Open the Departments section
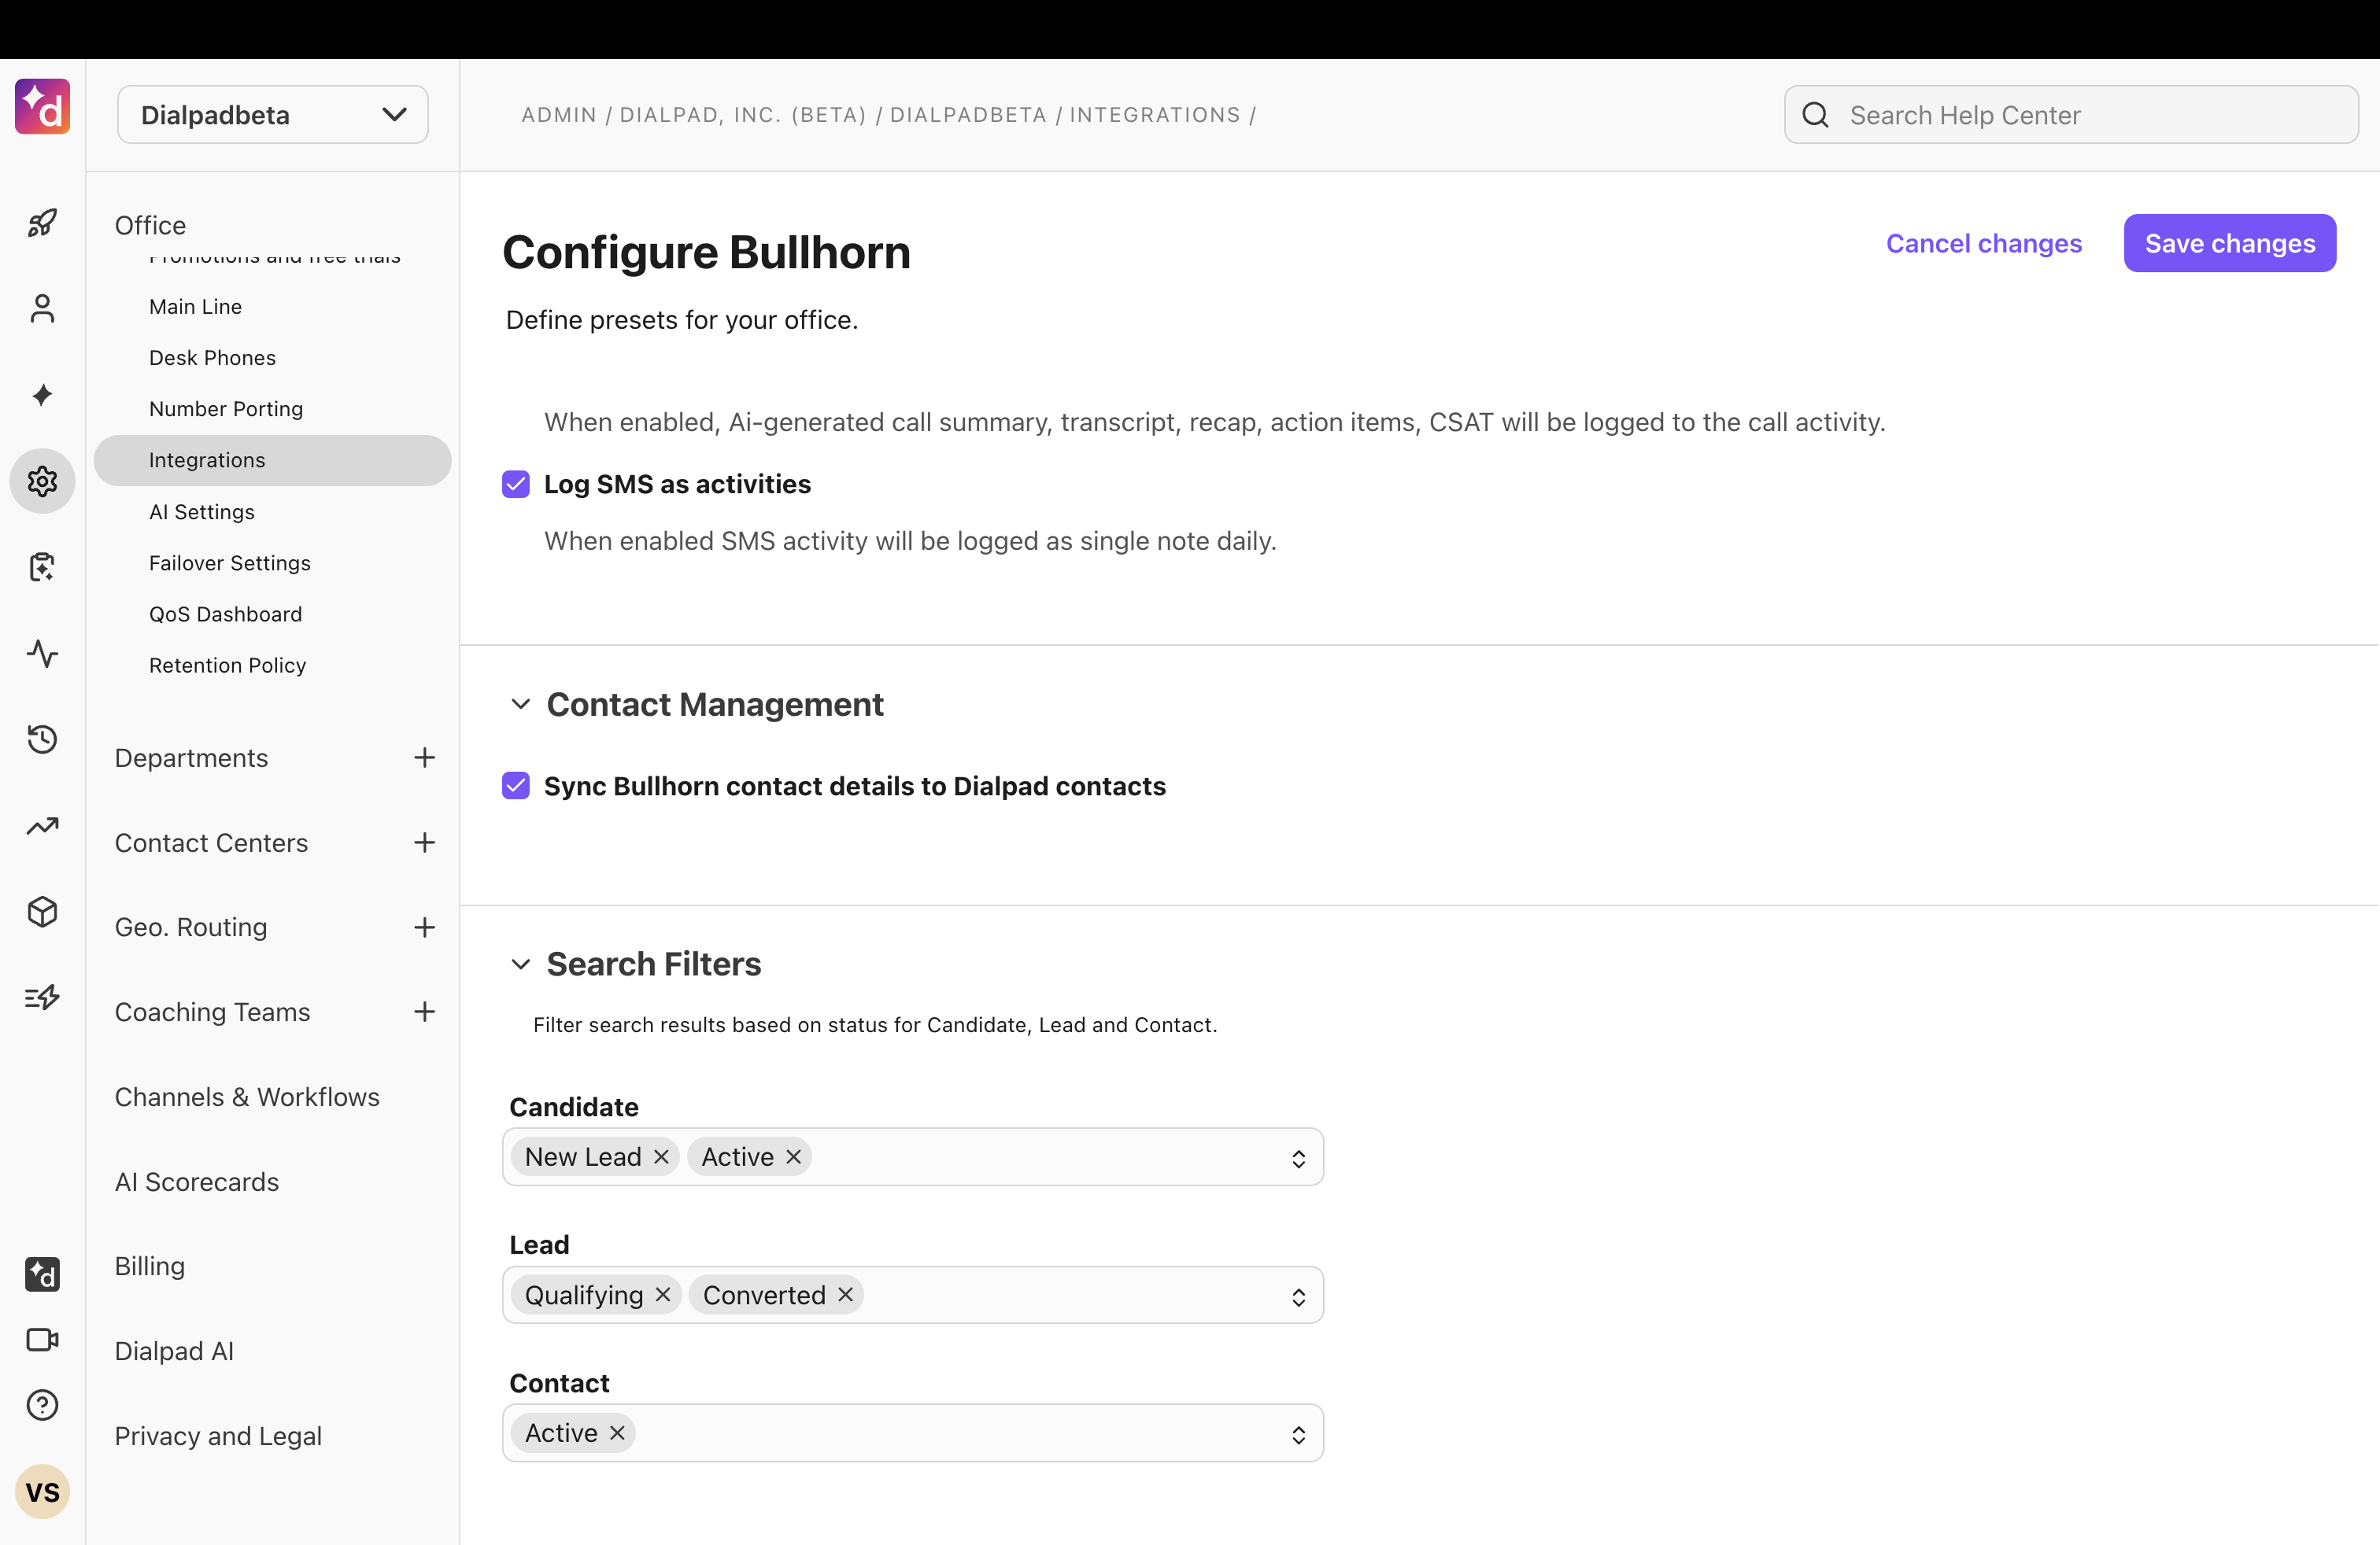 point(191,758)
